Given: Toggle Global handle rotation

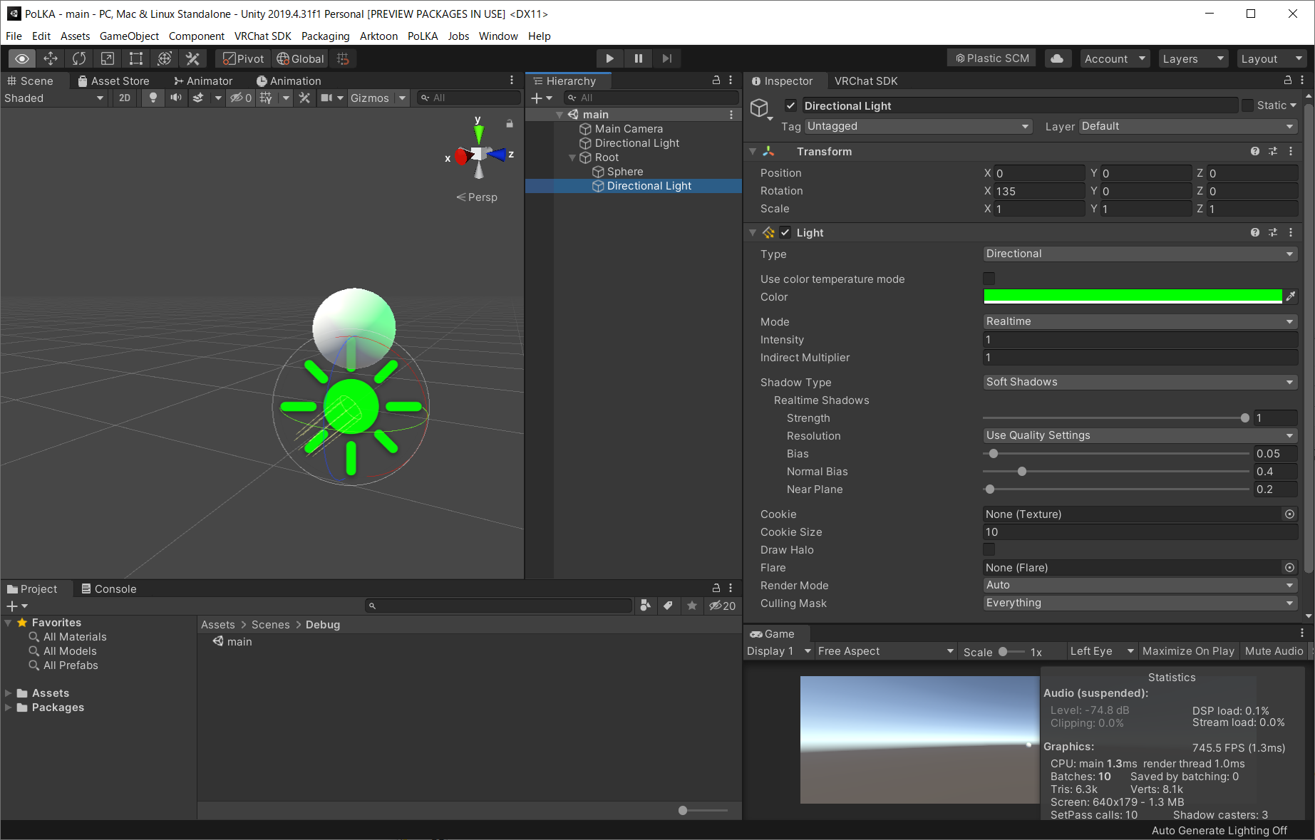Looking at the screenshot, I should (x=300, y=58).
